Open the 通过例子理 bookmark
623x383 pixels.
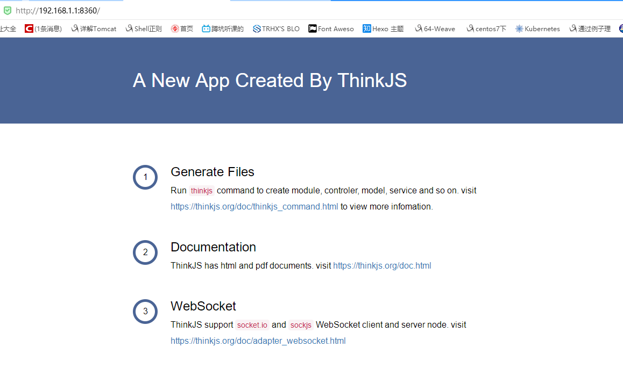pos(590,29)
